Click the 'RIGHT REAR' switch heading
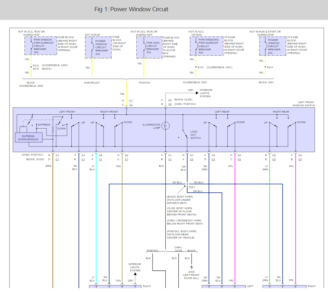Viewport: 328px width, 292px height. [281, 112]
